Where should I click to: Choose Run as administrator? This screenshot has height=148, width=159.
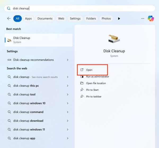tap(98, 77)
